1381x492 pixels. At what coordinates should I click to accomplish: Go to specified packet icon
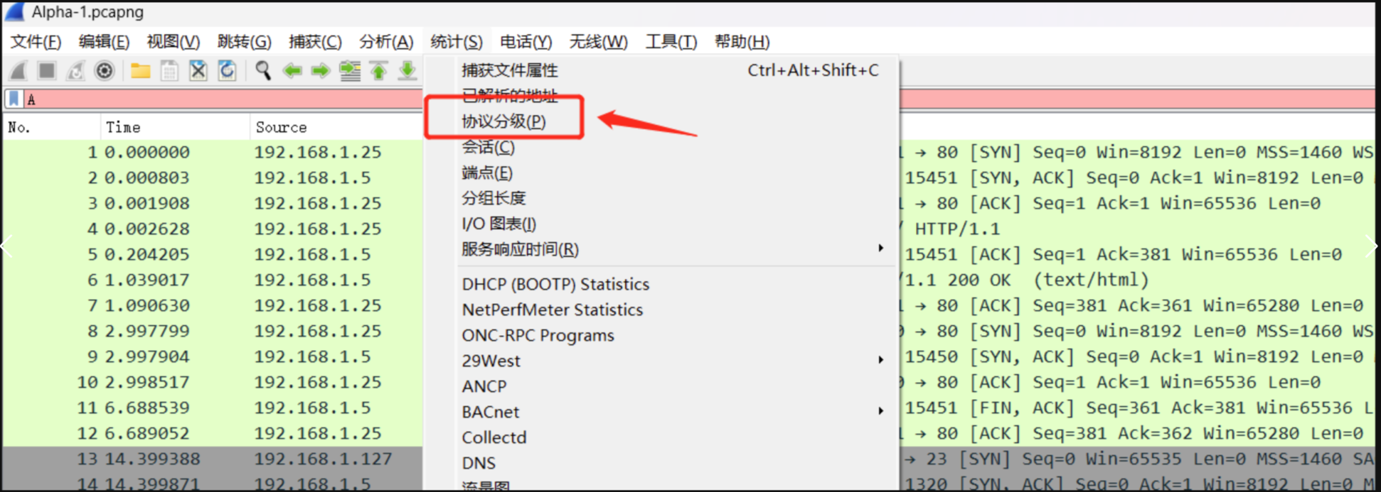pyautogui.click(x=349, y=71)
